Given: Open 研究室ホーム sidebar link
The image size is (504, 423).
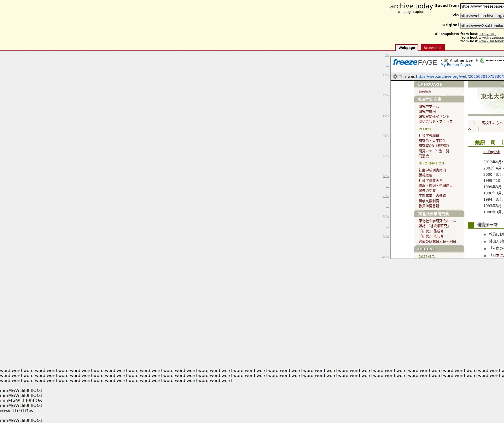Looking at the screenshot, I should pos(428,106).
